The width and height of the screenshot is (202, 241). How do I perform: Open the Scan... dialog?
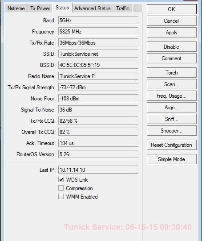coord(171,84)
